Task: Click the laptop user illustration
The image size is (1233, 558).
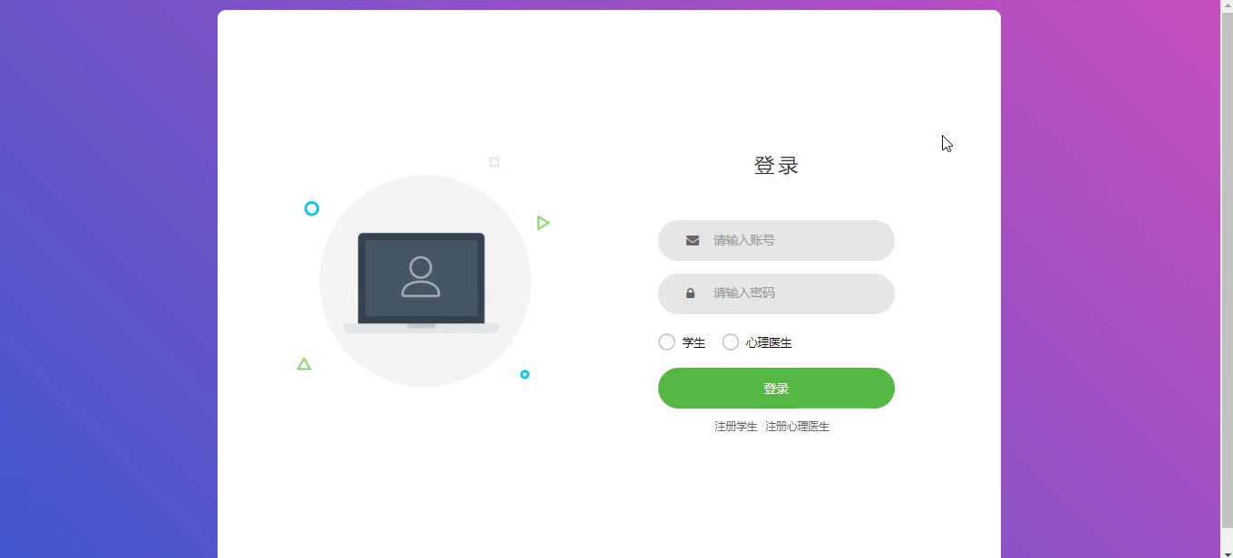Action: click(x=422, y=283)
